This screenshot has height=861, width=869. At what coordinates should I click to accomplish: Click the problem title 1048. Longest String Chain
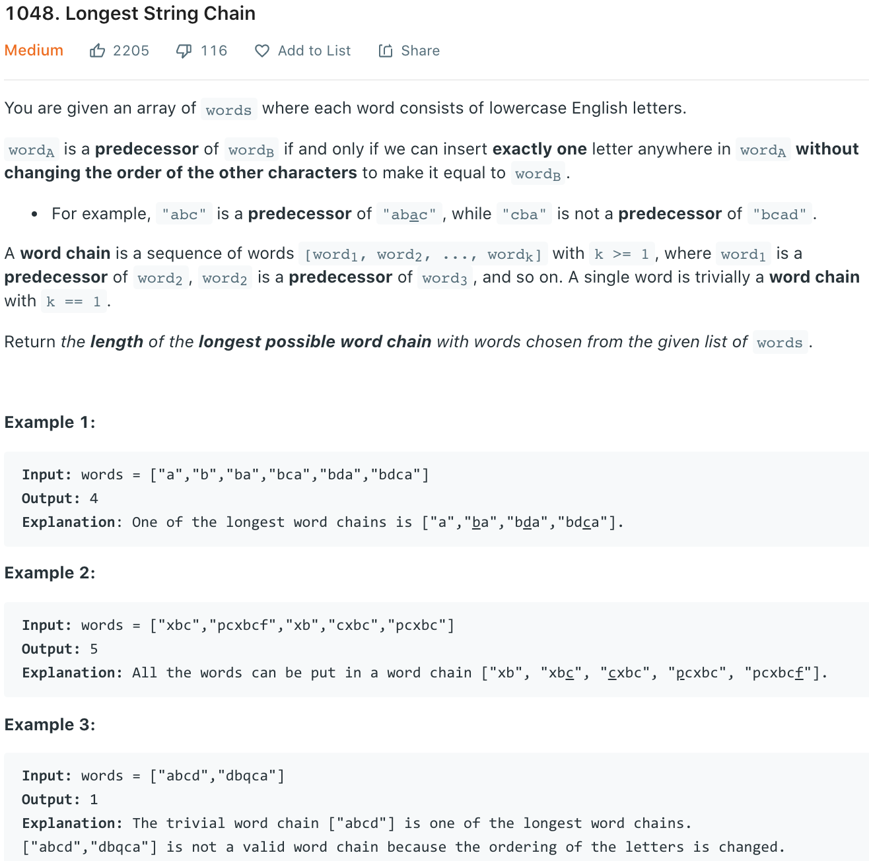click(x=129, y=13)
